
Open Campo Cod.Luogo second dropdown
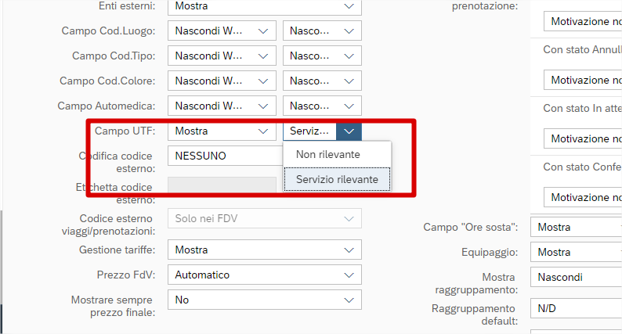[349, 31]
